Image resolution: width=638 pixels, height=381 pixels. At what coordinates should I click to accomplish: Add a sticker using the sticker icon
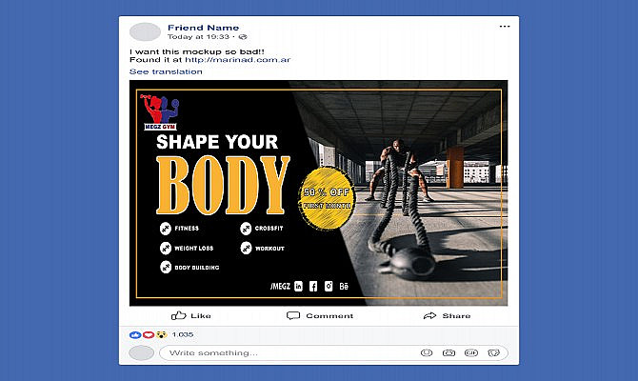tap(493, 353)
